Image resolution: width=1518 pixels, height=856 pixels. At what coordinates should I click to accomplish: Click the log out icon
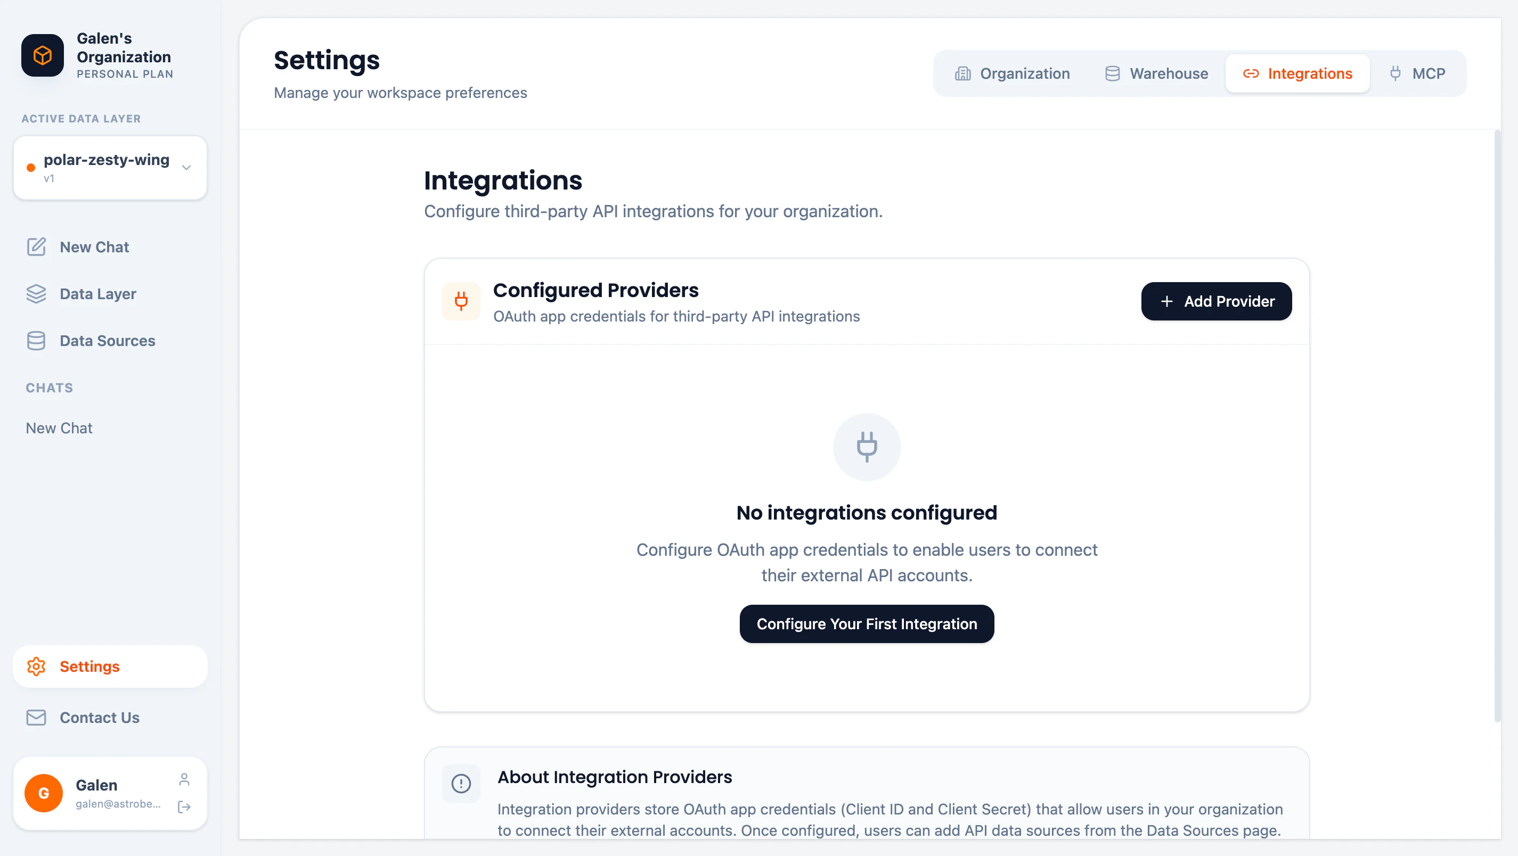pyautogui.click(x=184, y=806)
